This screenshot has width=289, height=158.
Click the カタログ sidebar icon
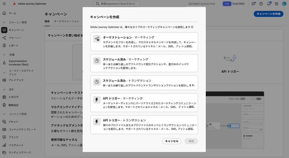coord(4,97)
